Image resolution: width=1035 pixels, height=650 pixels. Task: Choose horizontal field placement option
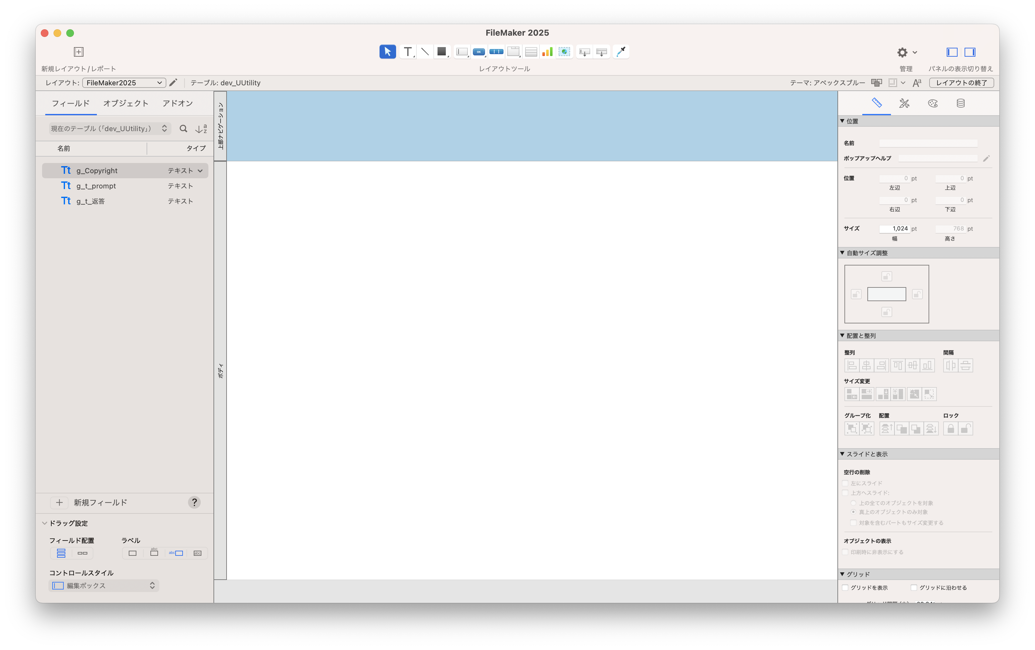tap(83, 553)
